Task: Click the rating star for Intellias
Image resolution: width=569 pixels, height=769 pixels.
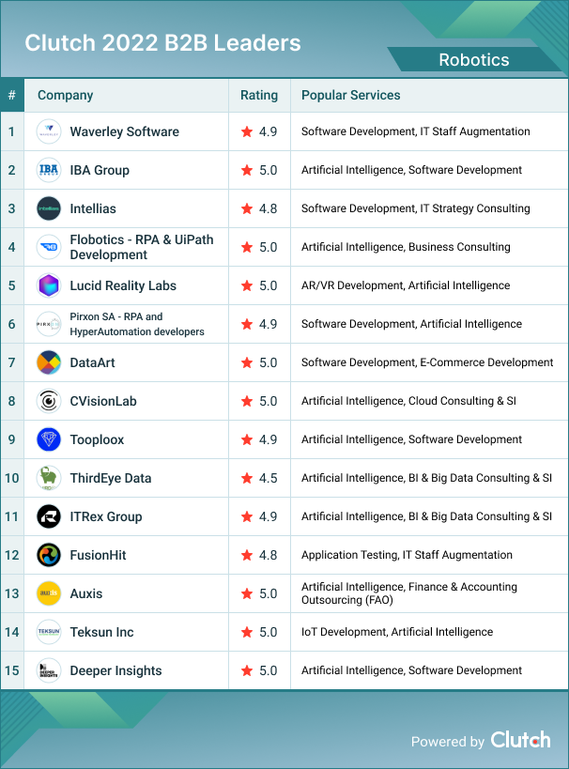Action: tap(247, 208)
